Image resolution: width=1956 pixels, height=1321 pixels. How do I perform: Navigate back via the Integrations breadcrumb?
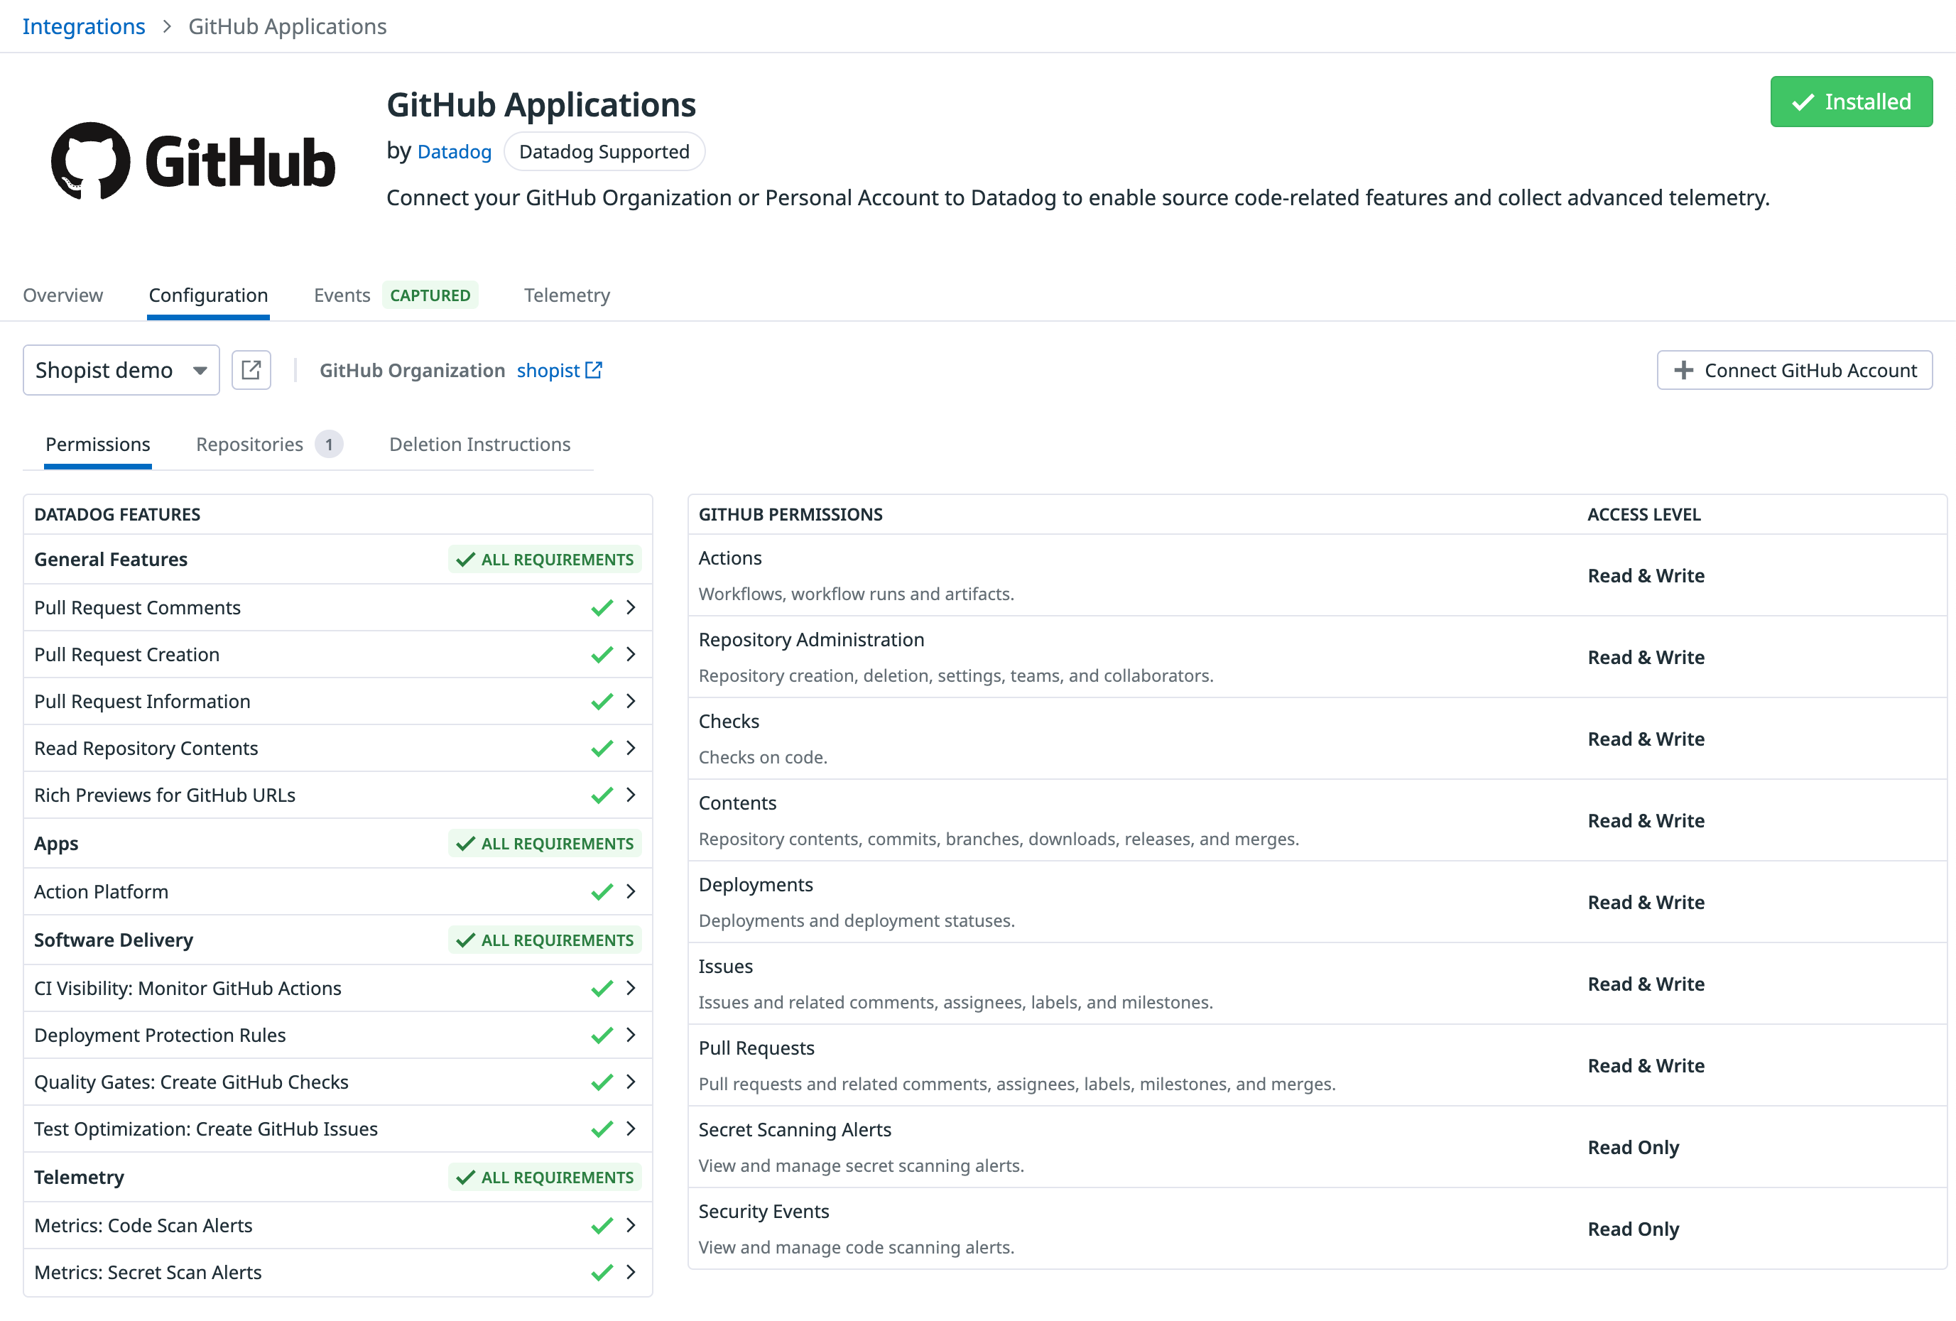click(x=83, y=26)
